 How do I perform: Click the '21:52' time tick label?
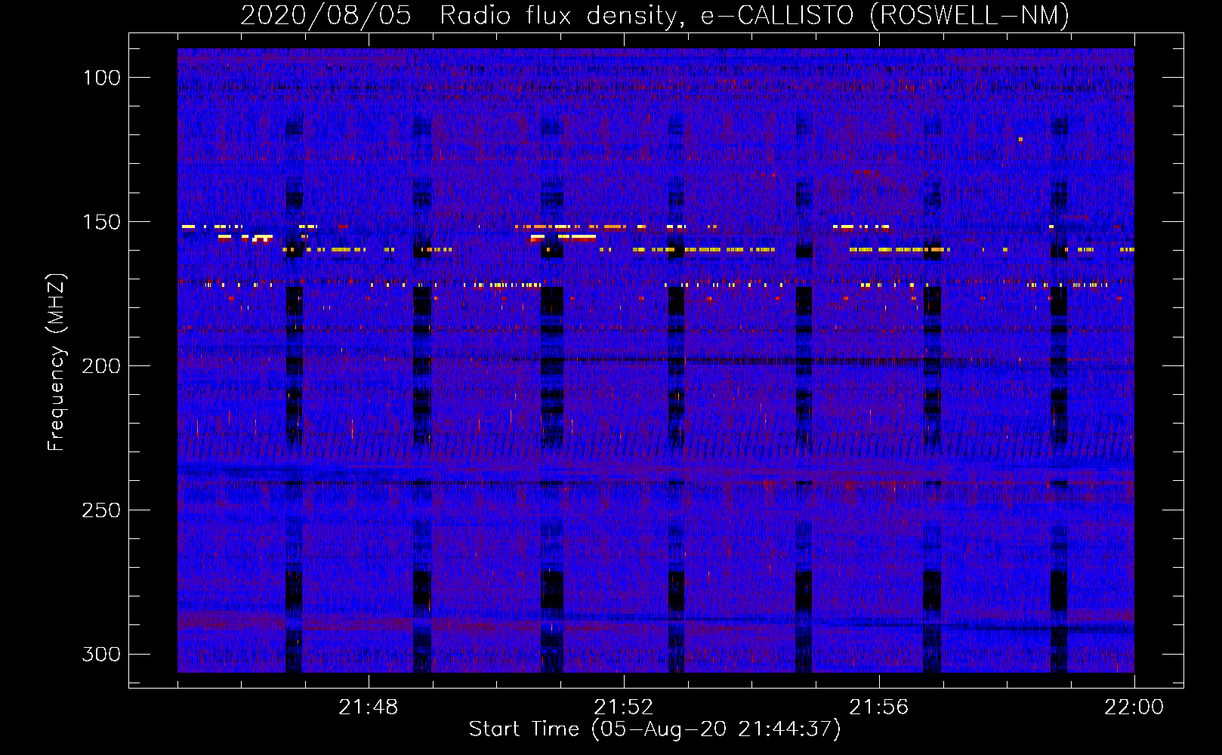(624, 707)
